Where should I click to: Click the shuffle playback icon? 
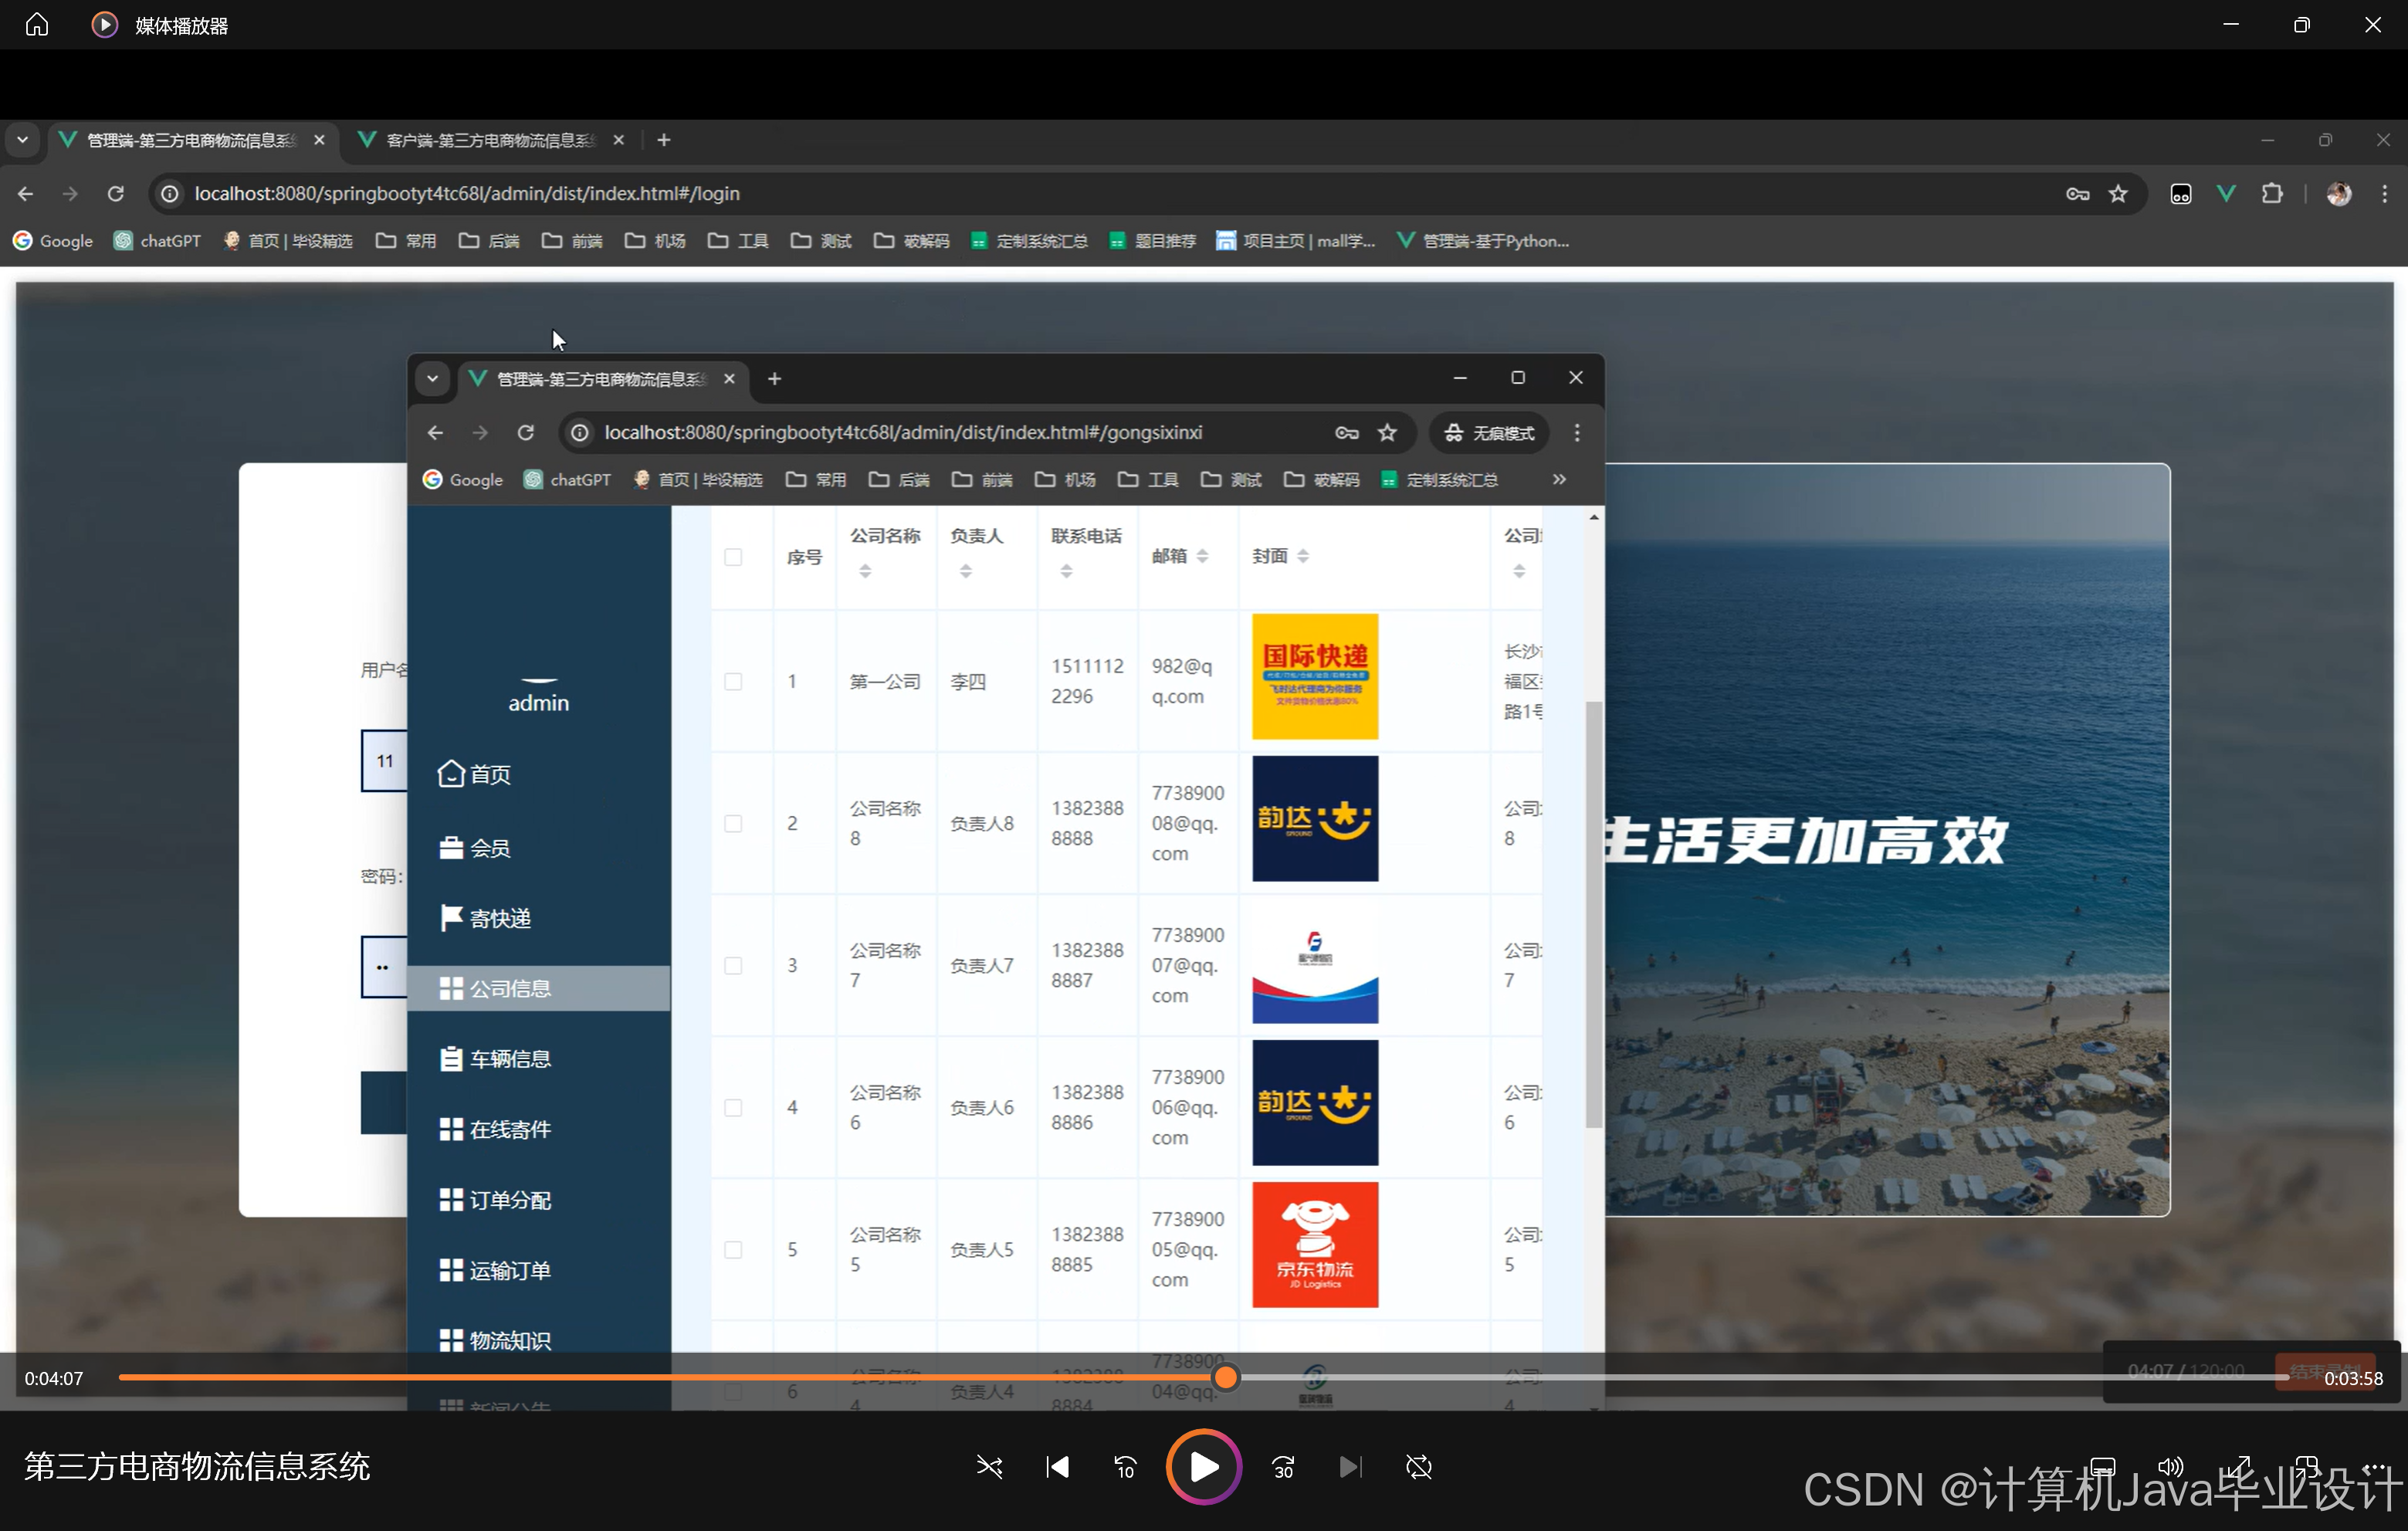pos(989,1467)
